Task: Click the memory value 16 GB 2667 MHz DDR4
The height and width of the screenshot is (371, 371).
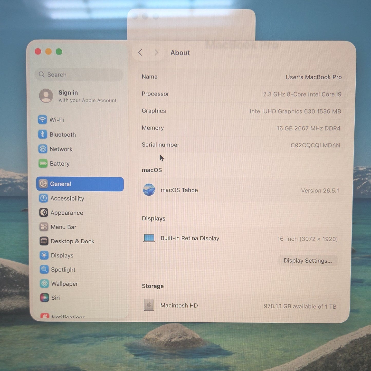Action: (308, 128)
